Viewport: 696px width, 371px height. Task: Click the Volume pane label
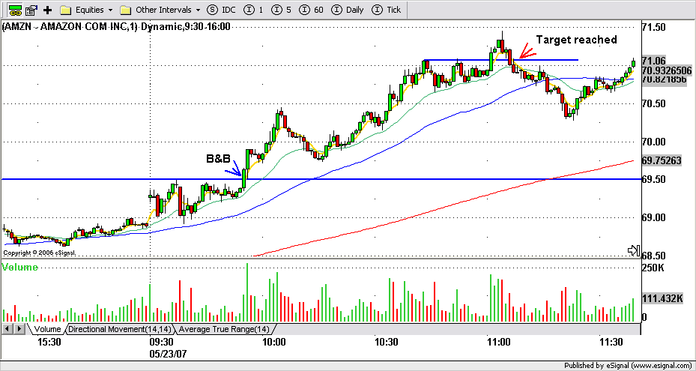pyautogui.click(x=20, y=268)
